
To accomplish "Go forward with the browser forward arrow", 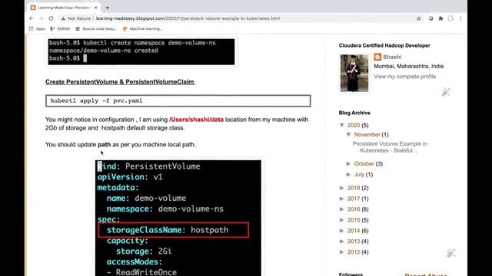I will pos(41,18).
